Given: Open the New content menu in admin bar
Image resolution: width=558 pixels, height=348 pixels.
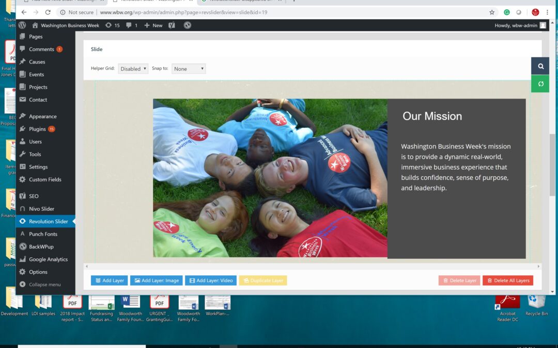Looking at the screenshot, I should point(153,25).
